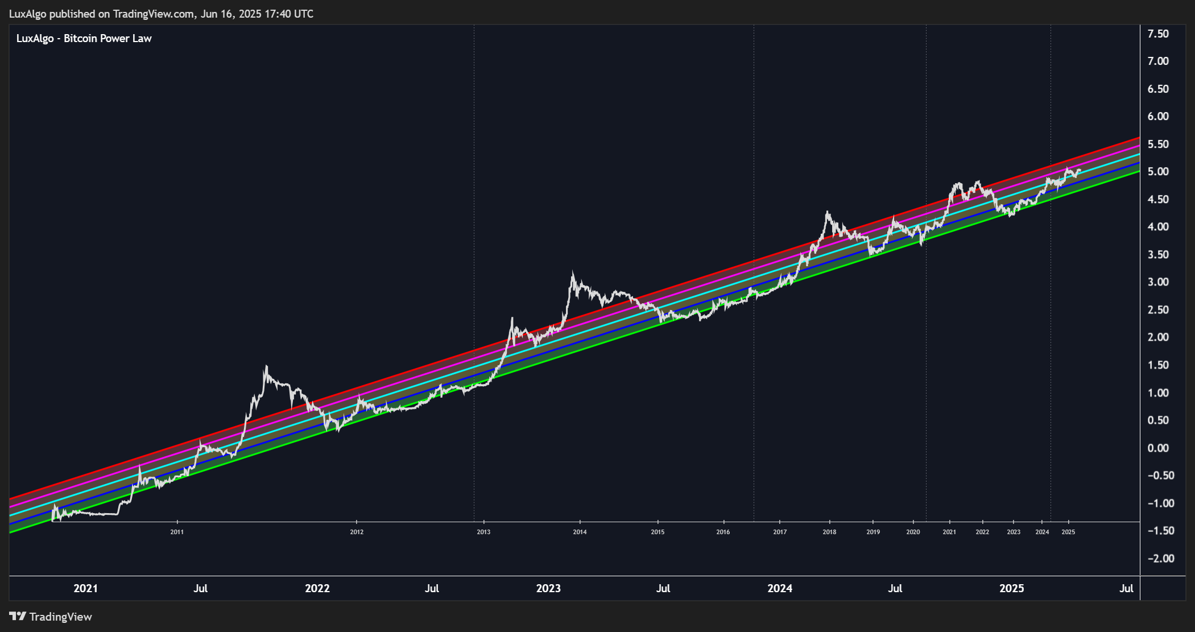Click the bold 2021 label on bottom time axis

85,588
